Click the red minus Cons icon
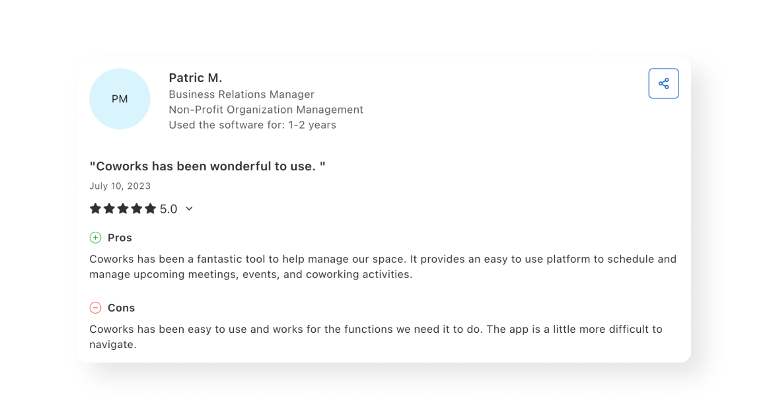This screenshot has height=420, width=769. coord(95,308)
